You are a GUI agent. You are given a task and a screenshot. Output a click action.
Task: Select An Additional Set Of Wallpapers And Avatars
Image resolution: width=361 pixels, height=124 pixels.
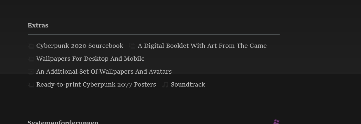point(104,72)
